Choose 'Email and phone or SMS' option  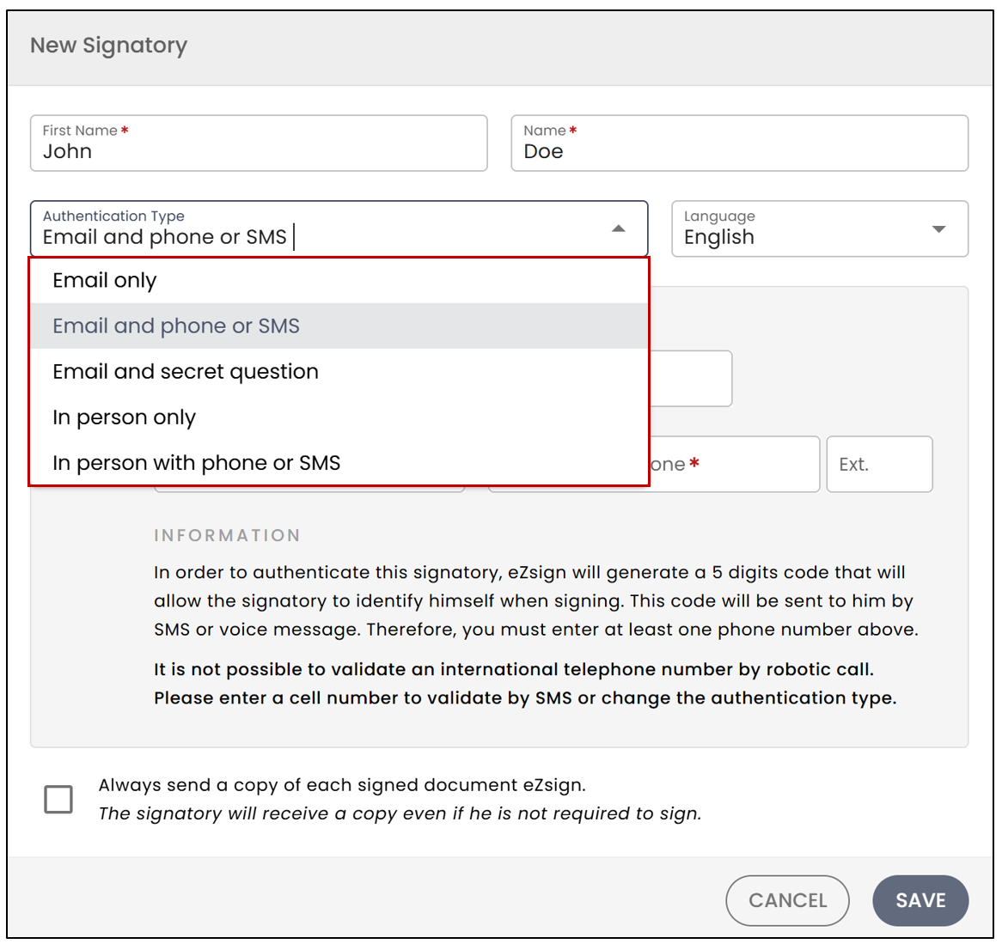(x=339, y=326)
